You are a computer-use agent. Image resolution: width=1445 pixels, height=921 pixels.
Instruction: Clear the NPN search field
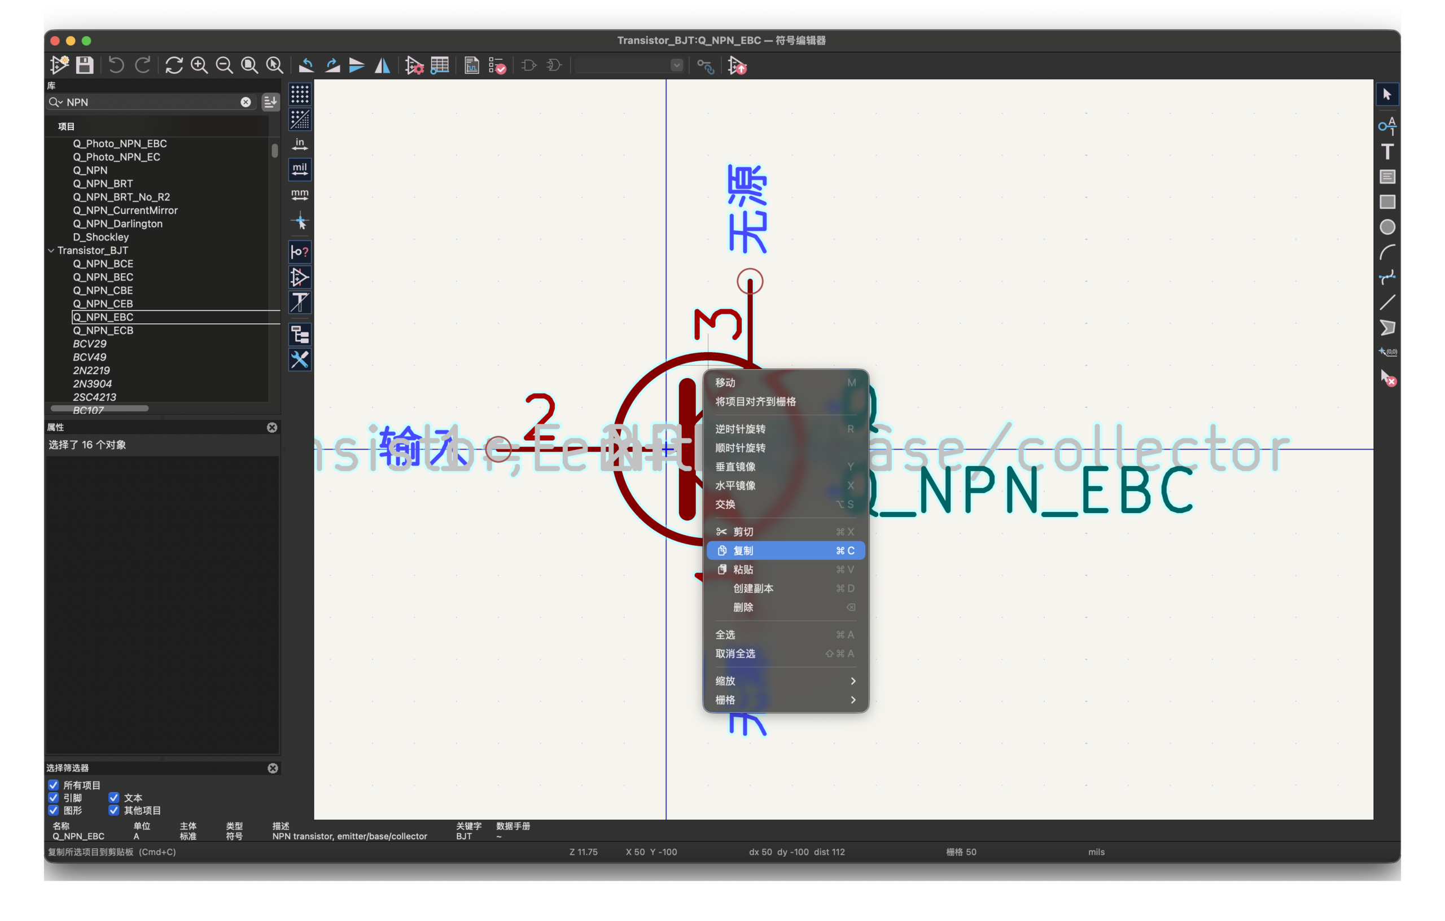(x=246, y=102)
